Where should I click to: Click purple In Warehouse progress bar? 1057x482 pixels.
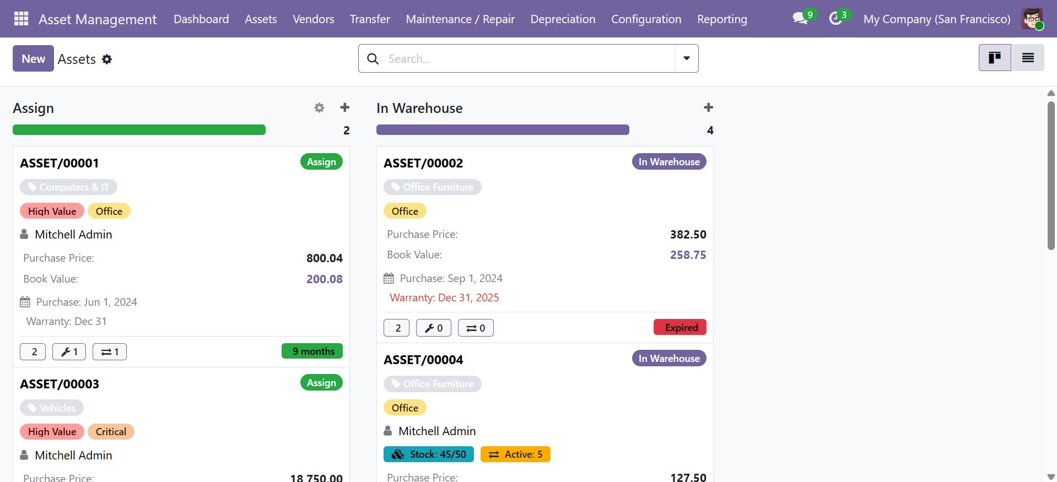503,130
